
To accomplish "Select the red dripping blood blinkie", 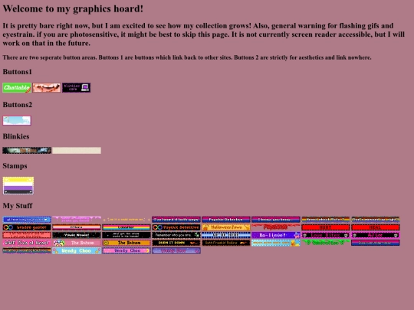I will [x=276, y=227].
